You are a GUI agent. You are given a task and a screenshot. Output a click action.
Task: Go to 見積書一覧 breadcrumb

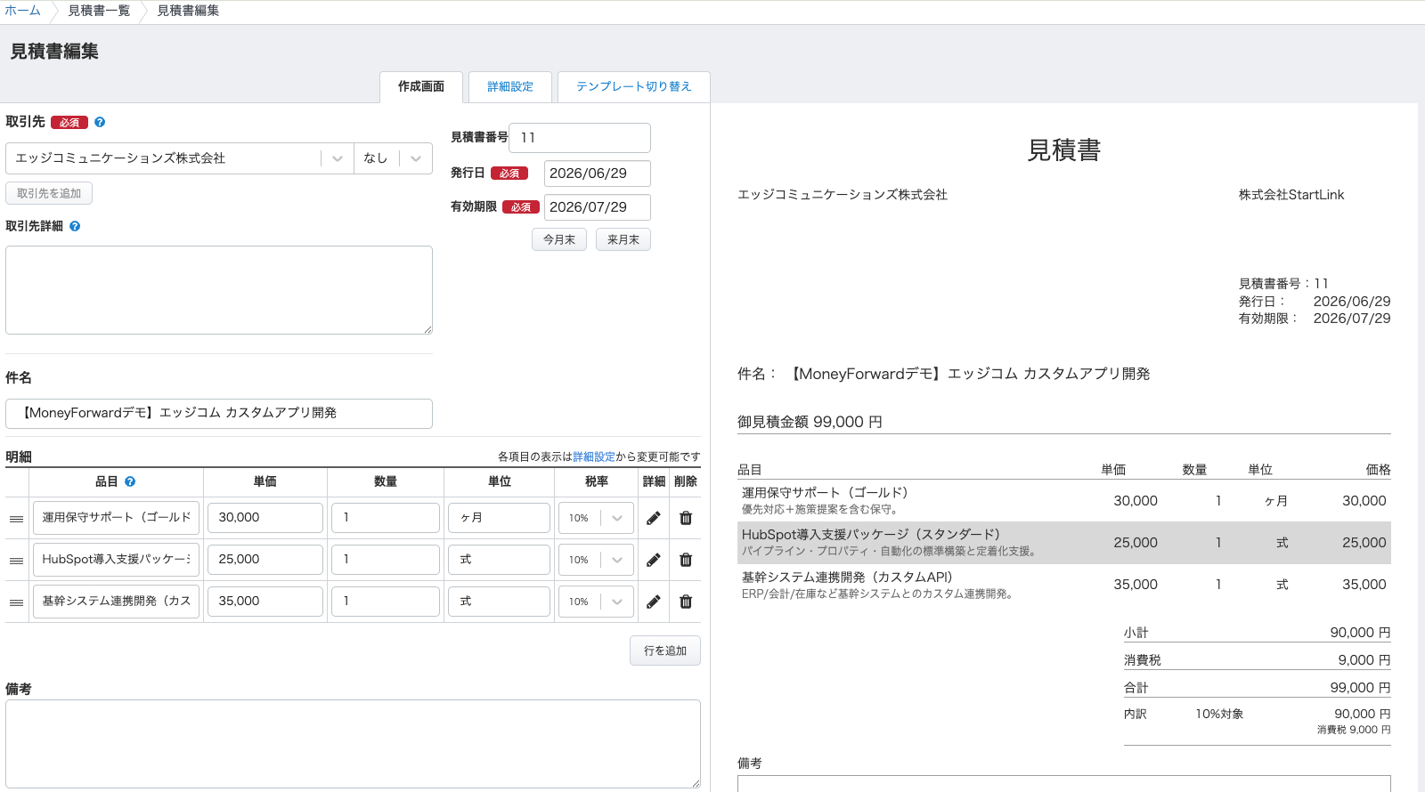[x=99, y=11]
